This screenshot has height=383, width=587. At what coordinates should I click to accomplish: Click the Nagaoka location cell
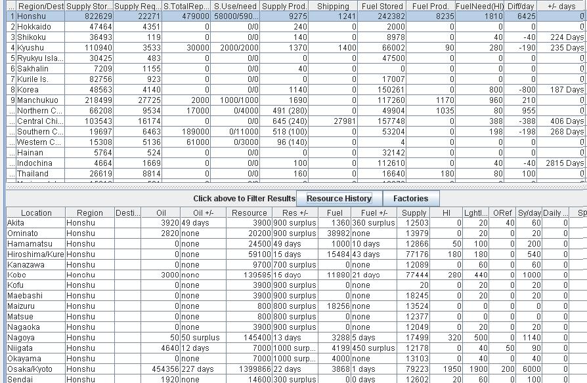coord(36,327)
